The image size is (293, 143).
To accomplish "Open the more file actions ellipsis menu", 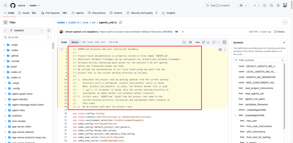I will (x=285, y=22).
